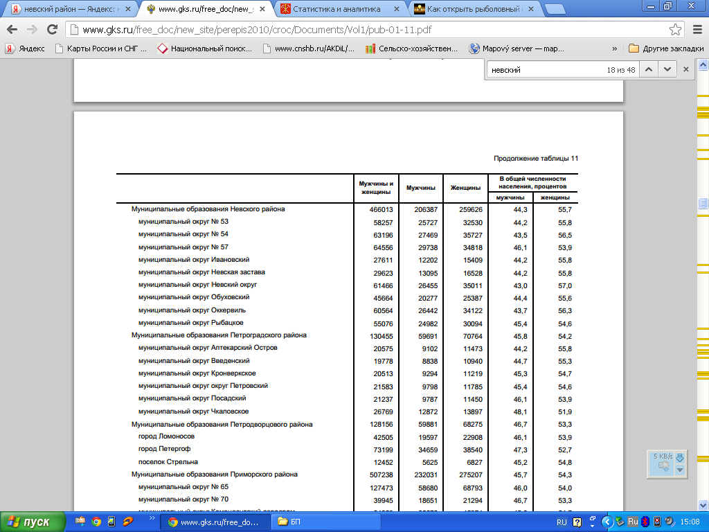Close the 'невский район — Яндекс' tab
The height and width of the screenshot is (532, 709).
click(x=128, y=9)
